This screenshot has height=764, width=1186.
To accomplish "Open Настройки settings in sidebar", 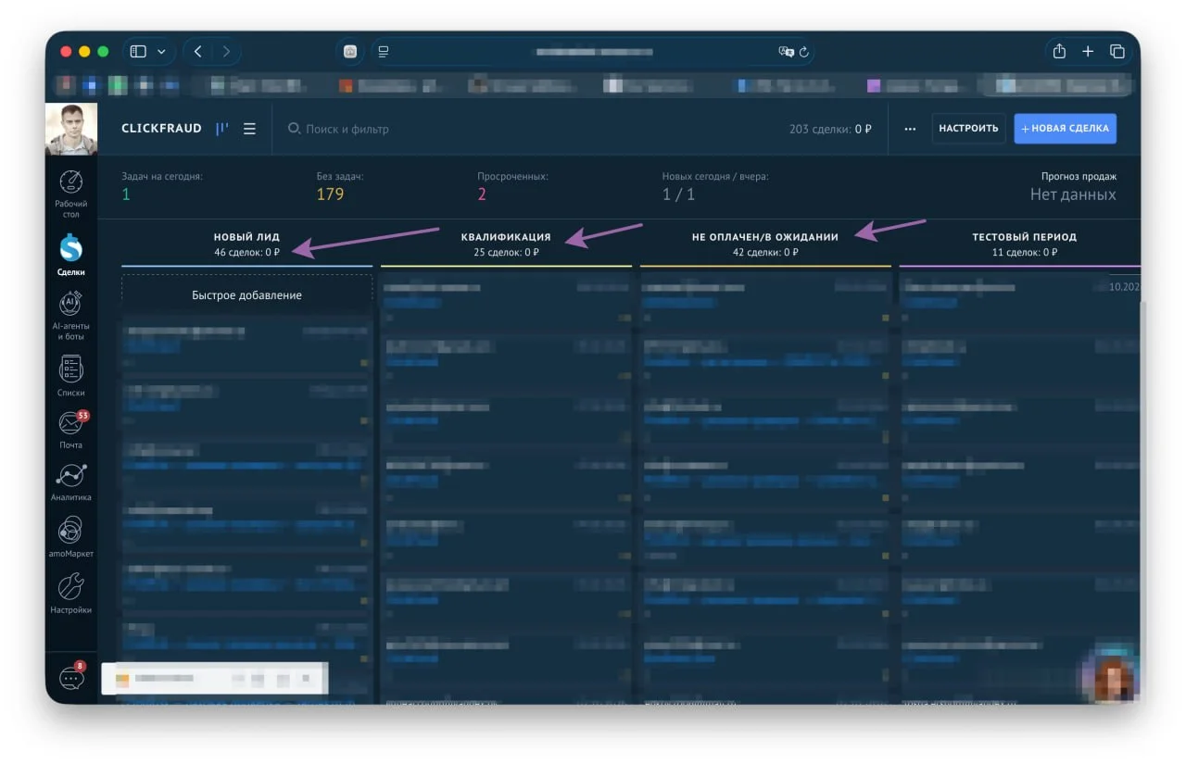I will [71, 594].
